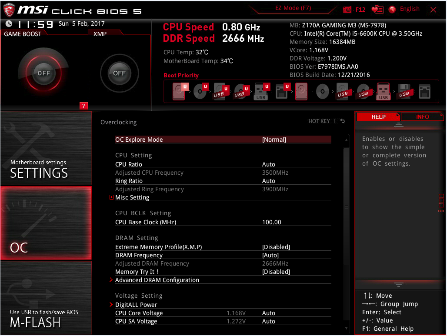447x336 pixels.
Task: Click the red triple-arrow handle on the help panel
Action: (x=441, y=211)
